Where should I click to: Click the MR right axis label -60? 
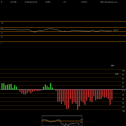click(x=123, y=103)
